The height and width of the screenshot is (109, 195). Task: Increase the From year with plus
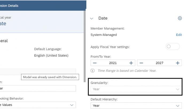pos(131,63)
